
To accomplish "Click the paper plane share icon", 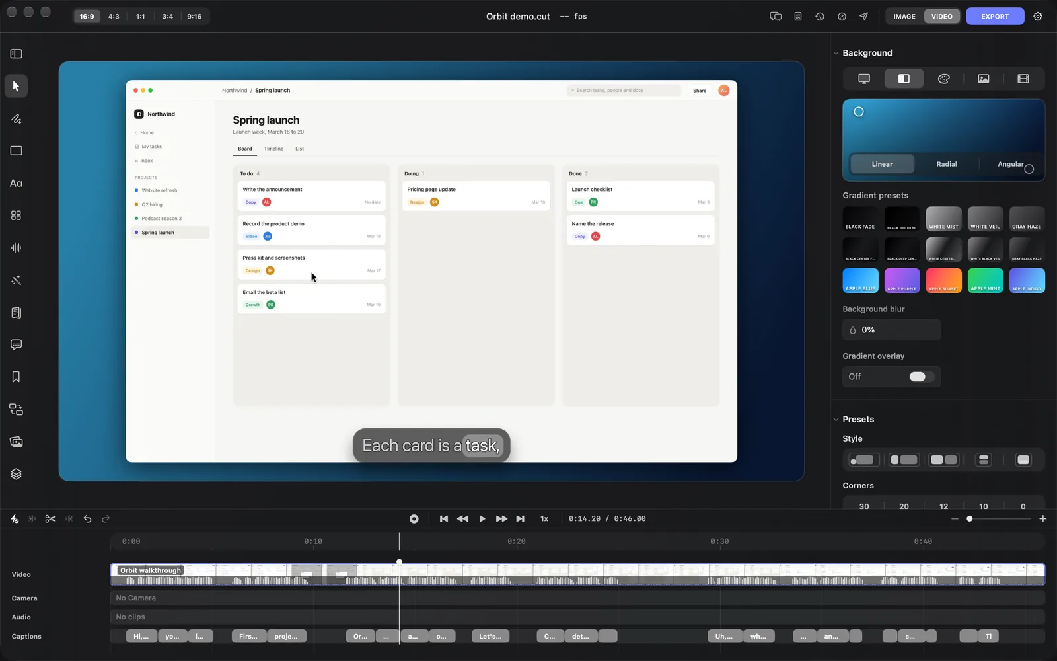I will click(x=863, y=17).
